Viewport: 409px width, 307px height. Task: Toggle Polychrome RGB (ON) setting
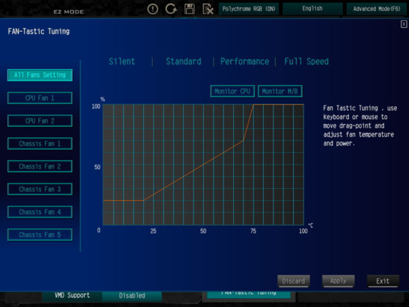[249, 9]
